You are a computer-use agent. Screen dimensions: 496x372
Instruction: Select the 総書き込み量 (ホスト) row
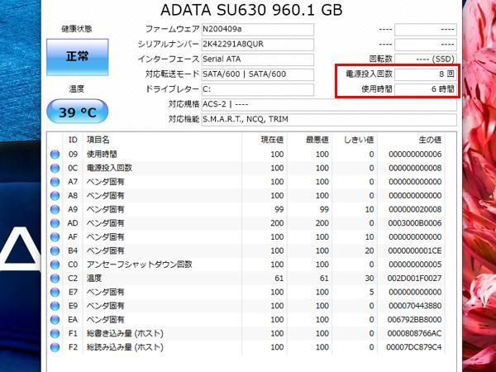pyautogui.click(x=126, y=333)
